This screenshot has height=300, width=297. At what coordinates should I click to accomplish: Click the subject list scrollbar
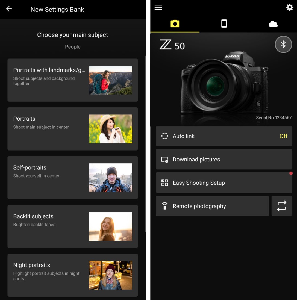pos(145,144)
